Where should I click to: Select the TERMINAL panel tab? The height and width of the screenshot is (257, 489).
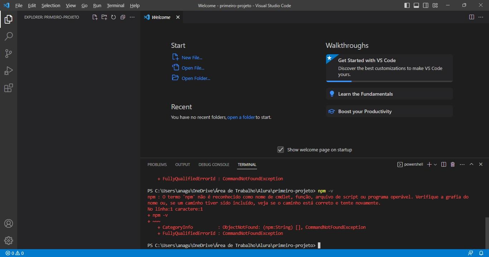[247, 165]
